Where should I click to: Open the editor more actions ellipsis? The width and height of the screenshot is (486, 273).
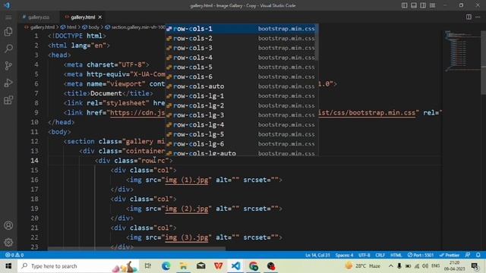478,17
